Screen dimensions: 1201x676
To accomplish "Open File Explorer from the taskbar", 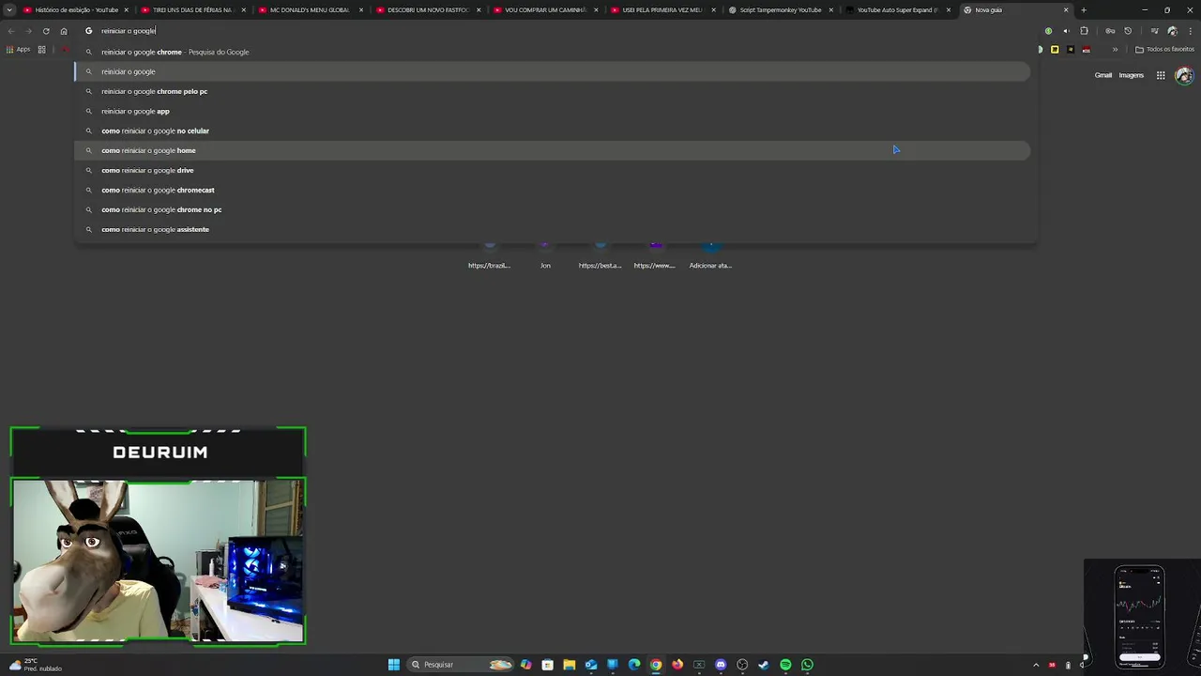I will point(569,665).
